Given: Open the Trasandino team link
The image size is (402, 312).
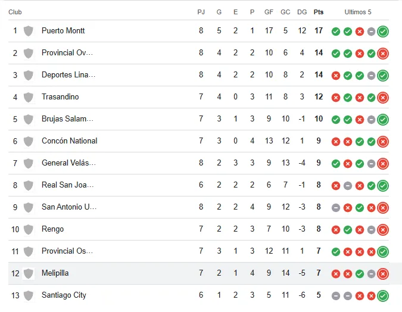Looking at the screenshot, I should tap(60, 97).
